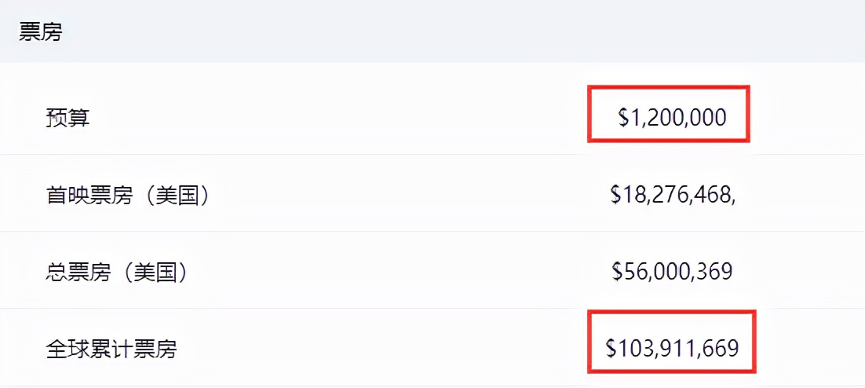This screenshot has width=865, height=388.
Task: Click the dollar sign before 103,911,669
Action: pyautogui.click(x=611, y=348)
